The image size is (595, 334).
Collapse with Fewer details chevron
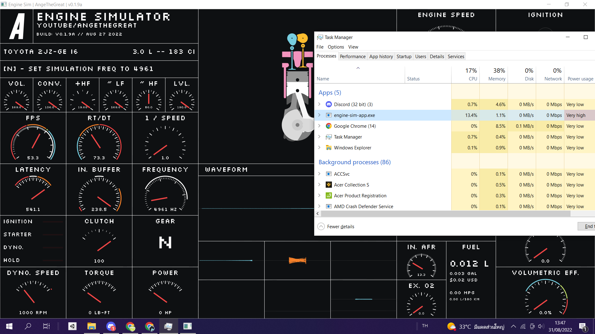(321, 227)
